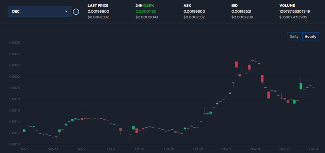Image resolution: width=325 pixels, height=153 pixels.
Task: Click the Dec 4 x-axis label
Action: pyautogui.click(x=314, y=149)
